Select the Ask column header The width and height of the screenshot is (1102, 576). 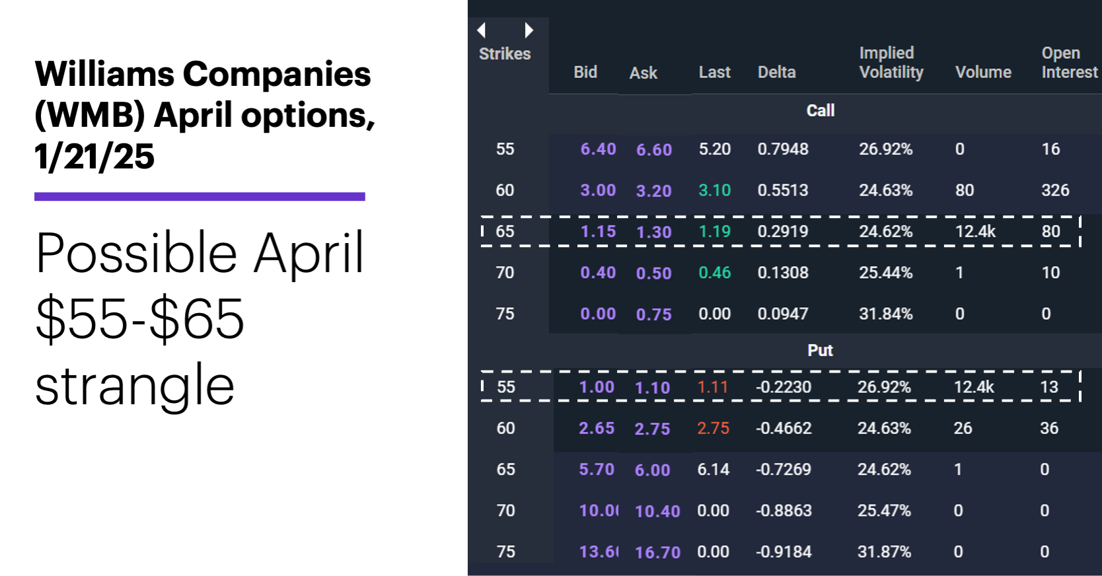643,73
